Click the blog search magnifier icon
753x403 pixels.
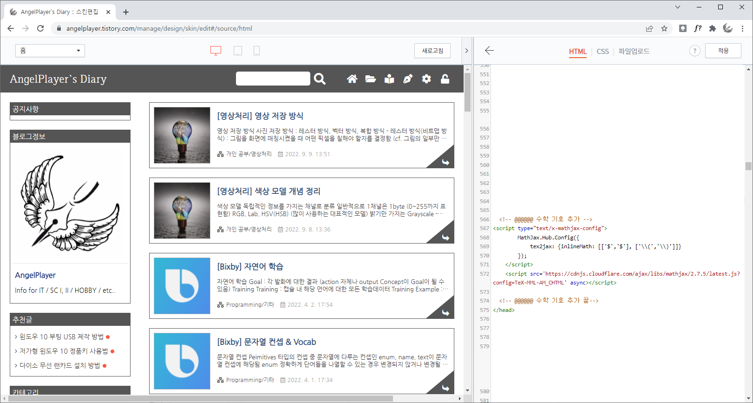click(x=320, y=79)
